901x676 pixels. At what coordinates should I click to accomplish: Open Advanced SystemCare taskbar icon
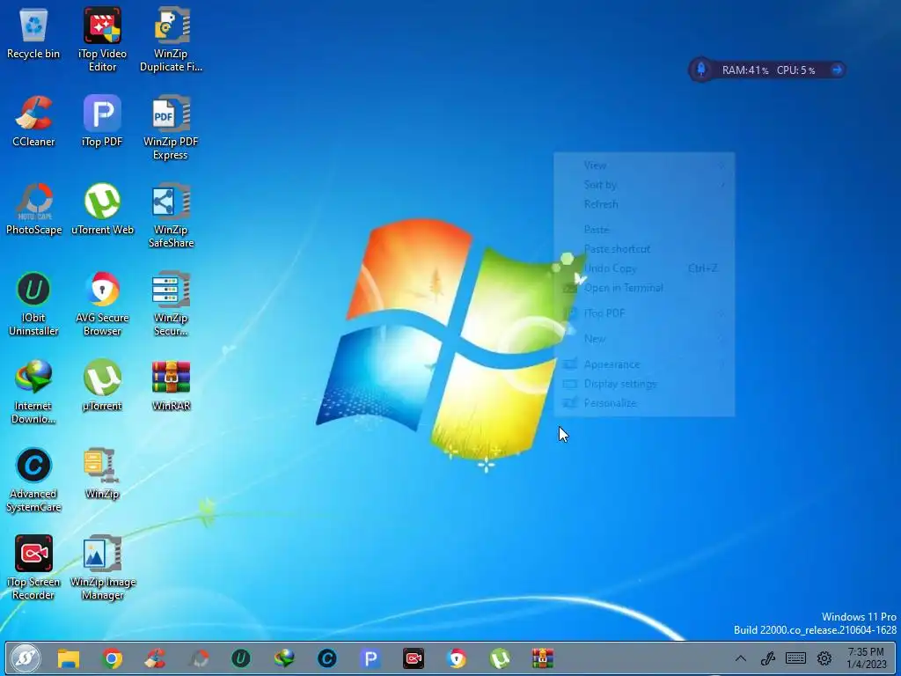327,658
